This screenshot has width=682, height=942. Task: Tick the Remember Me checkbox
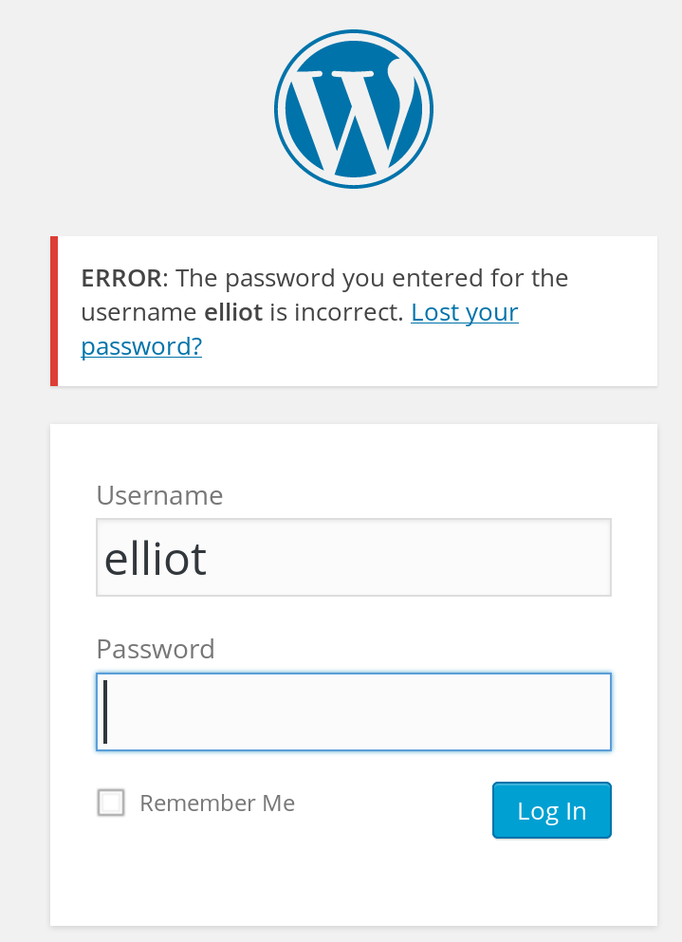pos(111,803)
